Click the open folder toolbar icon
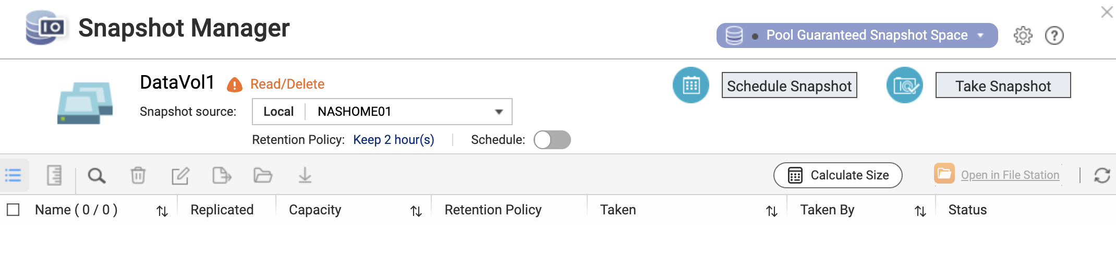Screen dimensions: 1116x266 pyautogui.click(x=263, y=175)
